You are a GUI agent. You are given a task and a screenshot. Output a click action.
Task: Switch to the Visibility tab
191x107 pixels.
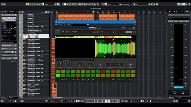tap(12, 12)
